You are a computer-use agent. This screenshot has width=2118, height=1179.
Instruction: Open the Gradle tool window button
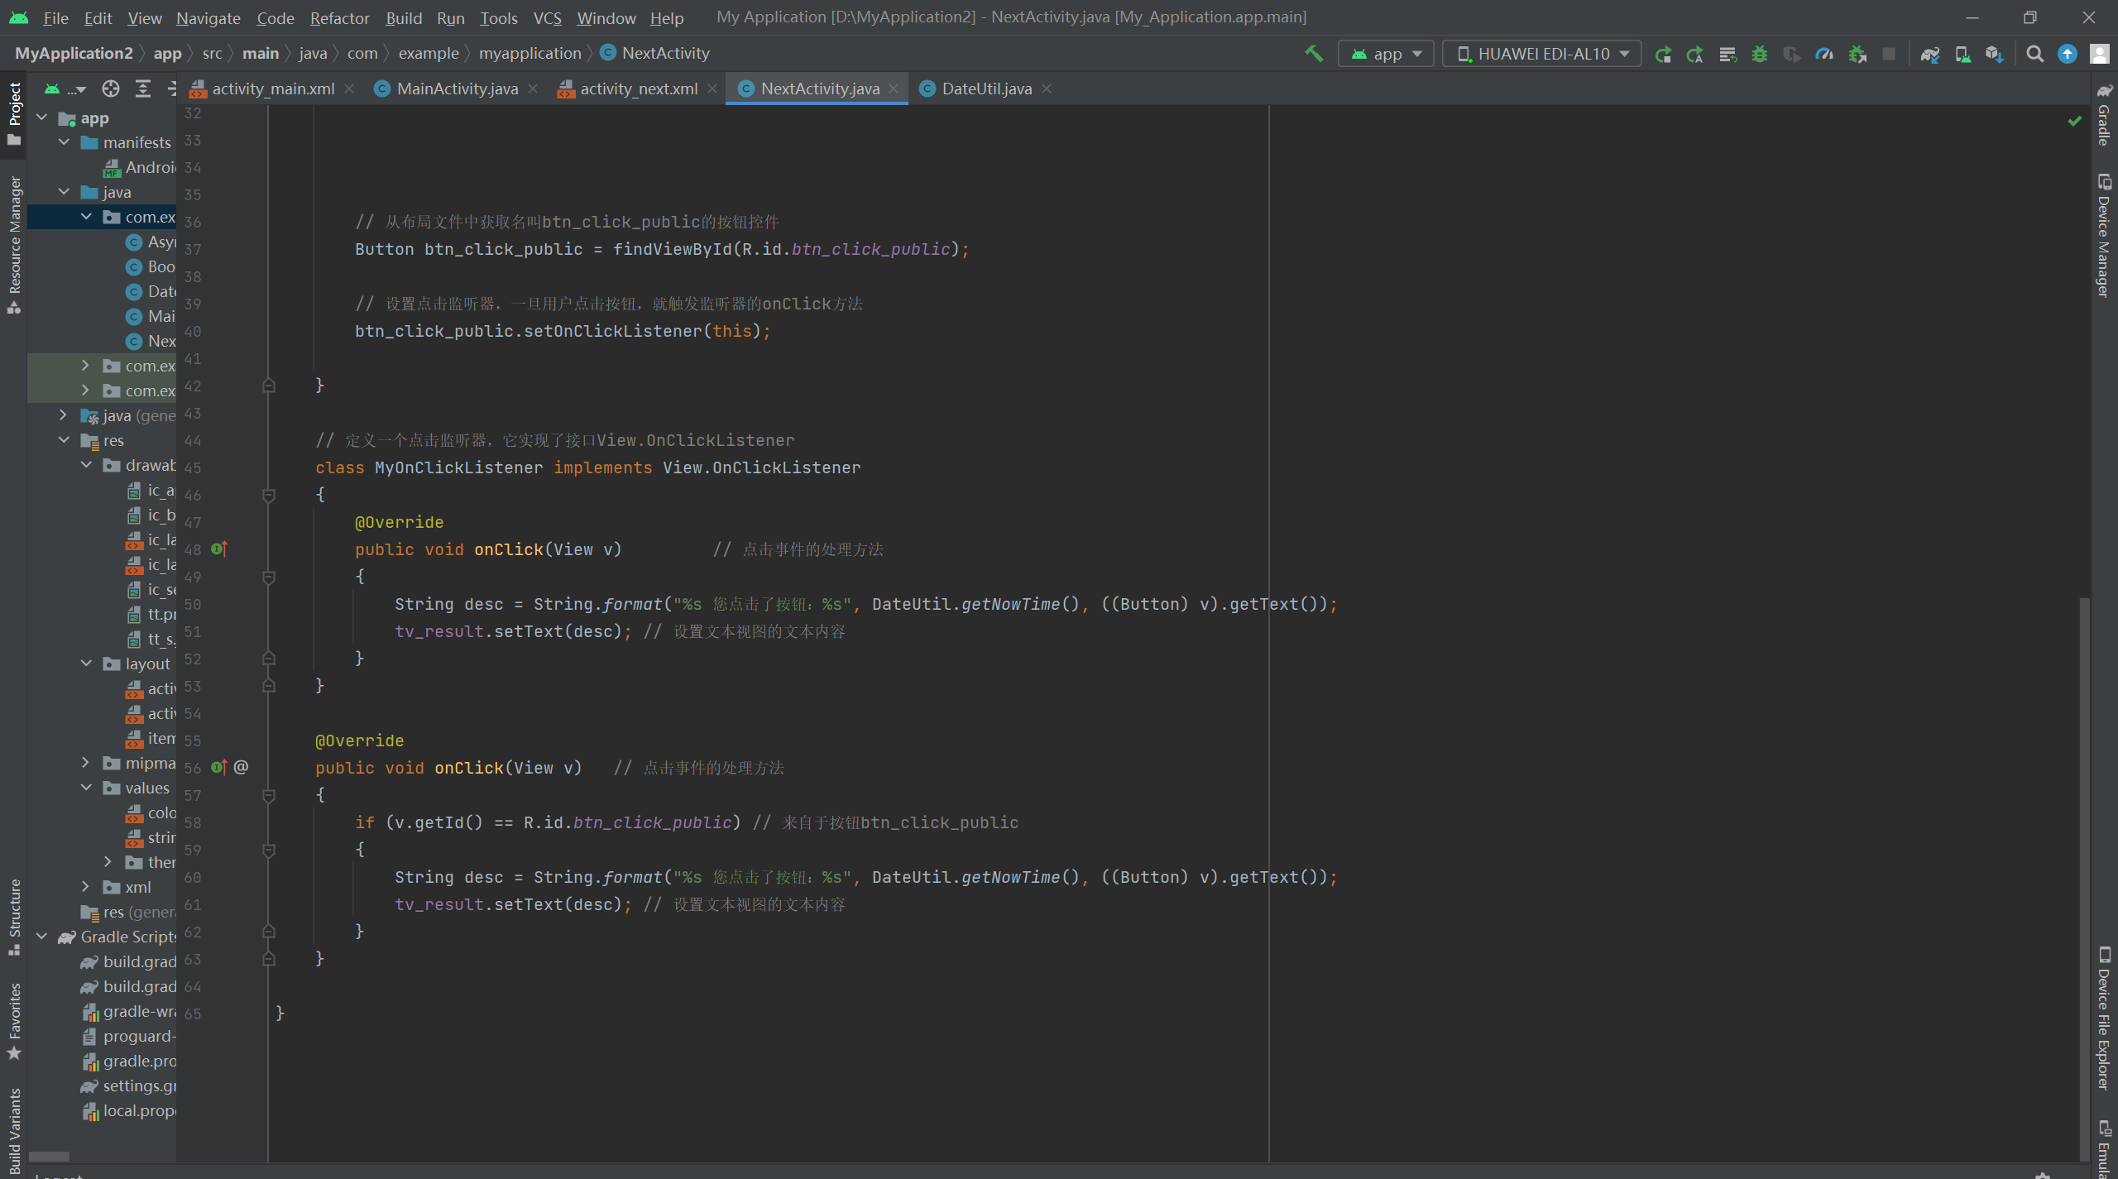(x=2104, y=116)
